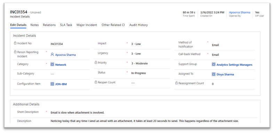Click the lock icon next to Reassignment Count
The height and width of the screenshot is (133, 274).
click(x=177, y=83)
